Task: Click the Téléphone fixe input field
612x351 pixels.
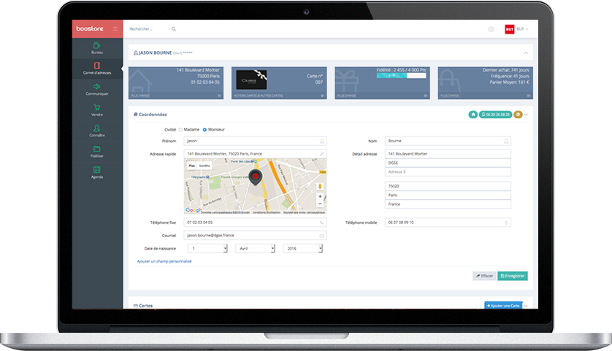Action: coord(256,223)
